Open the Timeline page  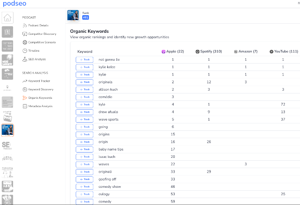tap(34, 51)
